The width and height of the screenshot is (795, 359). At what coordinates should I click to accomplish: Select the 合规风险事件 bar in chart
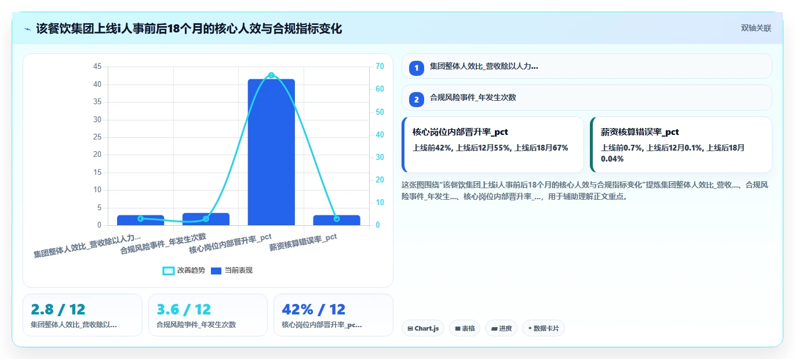click(206, 219)
